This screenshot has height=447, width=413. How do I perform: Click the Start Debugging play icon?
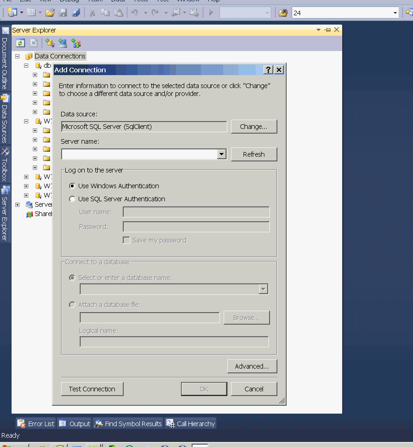click(x=211, y=13)
